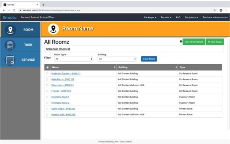The image size is (230, 144).
Task: Open the Elton John - 6160.121 room link
Action: pos(62,85)
